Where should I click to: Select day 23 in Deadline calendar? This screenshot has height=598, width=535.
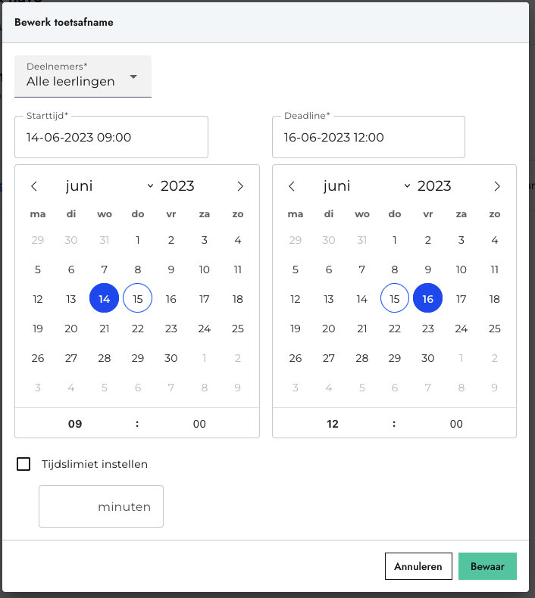tap(427, 329)
